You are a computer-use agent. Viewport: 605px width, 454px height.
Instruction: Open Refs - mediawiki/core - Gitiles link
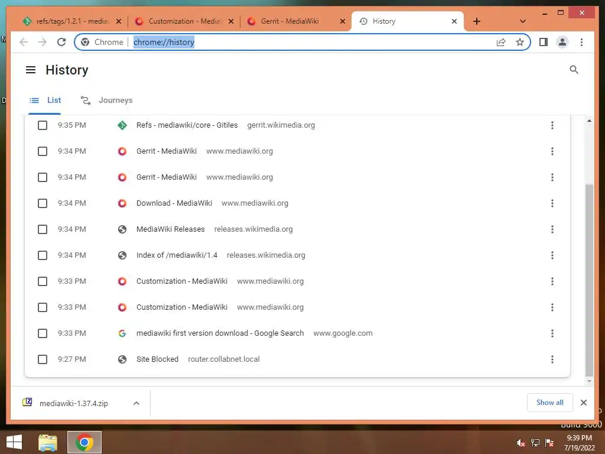point(187,125)
